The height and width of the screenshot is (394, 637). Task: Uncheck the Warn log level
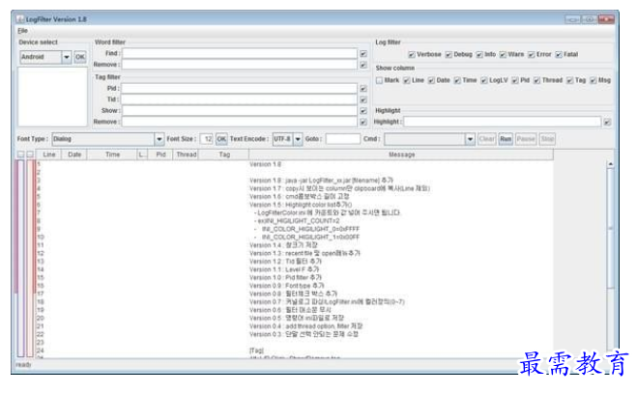[503, 54]
